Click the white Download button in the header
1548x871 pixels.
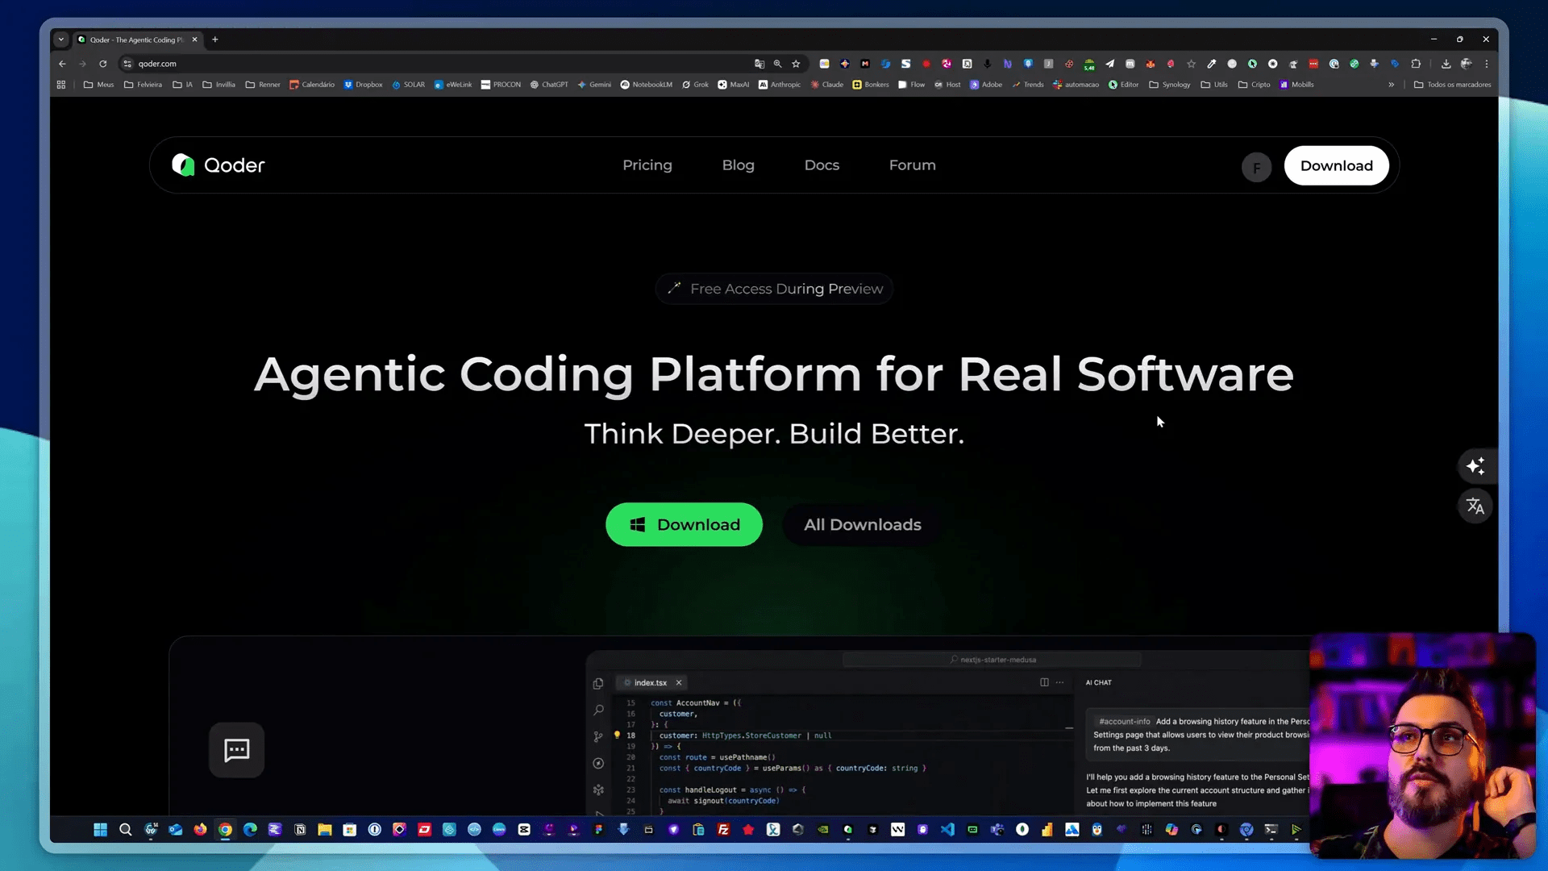pyautogui.click(x=1336, y=165)
